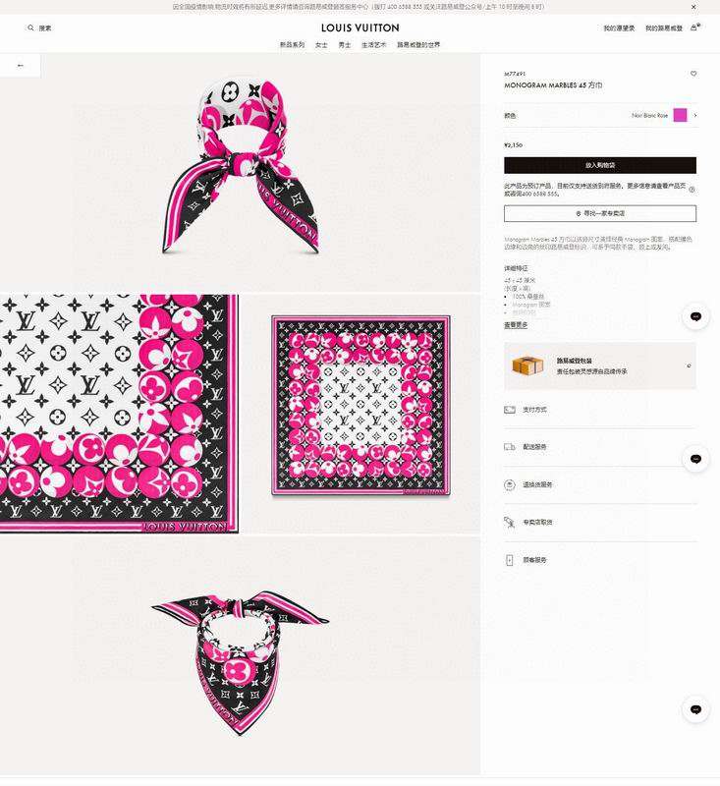The height and width of the screenshot is (786, 720).
Task: Click the info question mark icon
Action: click(692, 190)
